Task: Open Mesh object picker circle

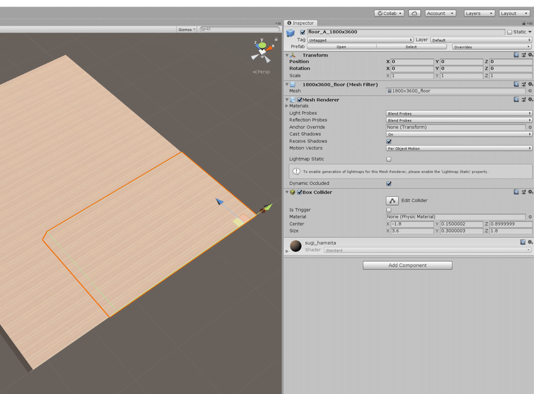Action: [x=530, y=91]
